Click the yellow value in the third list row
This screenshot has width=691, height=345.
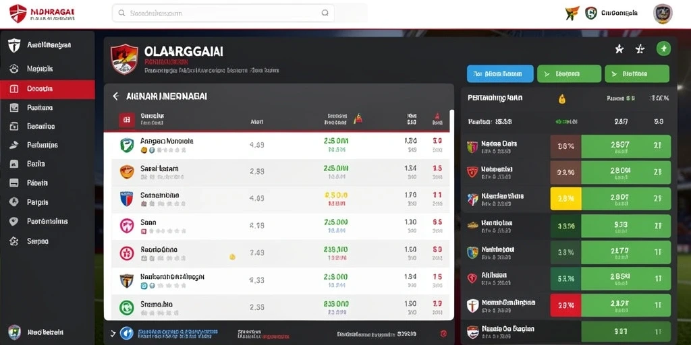click(x=336, y=195)
